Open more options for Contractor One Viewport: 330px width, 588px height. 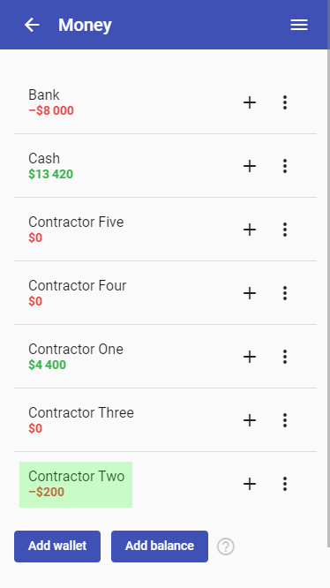click(285, 357)
